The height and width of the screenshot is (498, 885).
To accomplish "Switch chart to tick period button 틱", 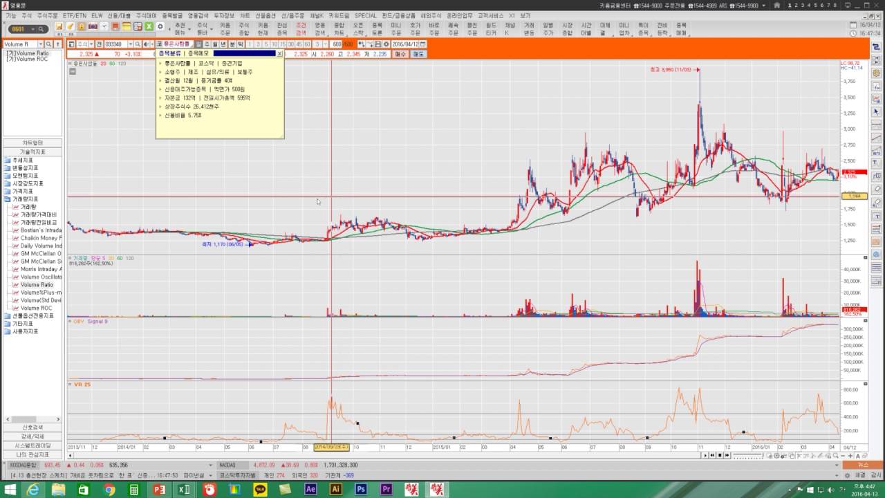I will point(241,44).
